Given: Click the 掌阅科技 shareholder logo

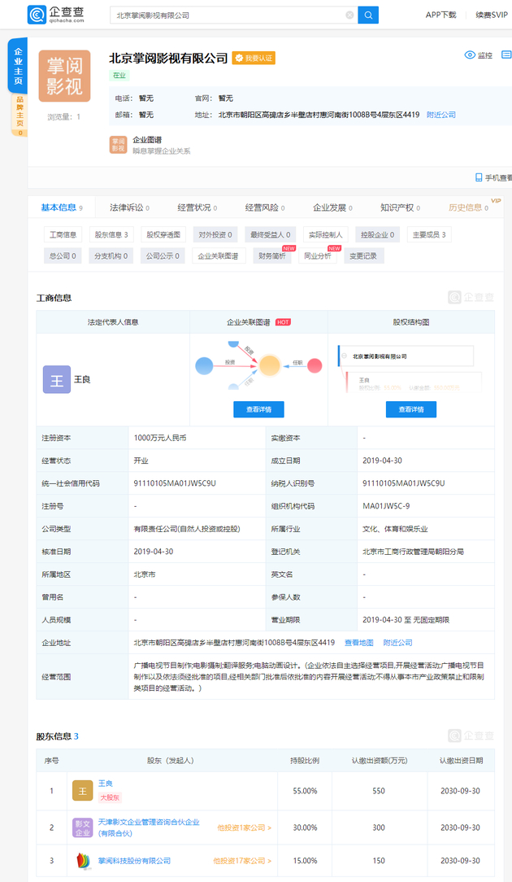Looking at the screenshot, I should pos(83,861).
